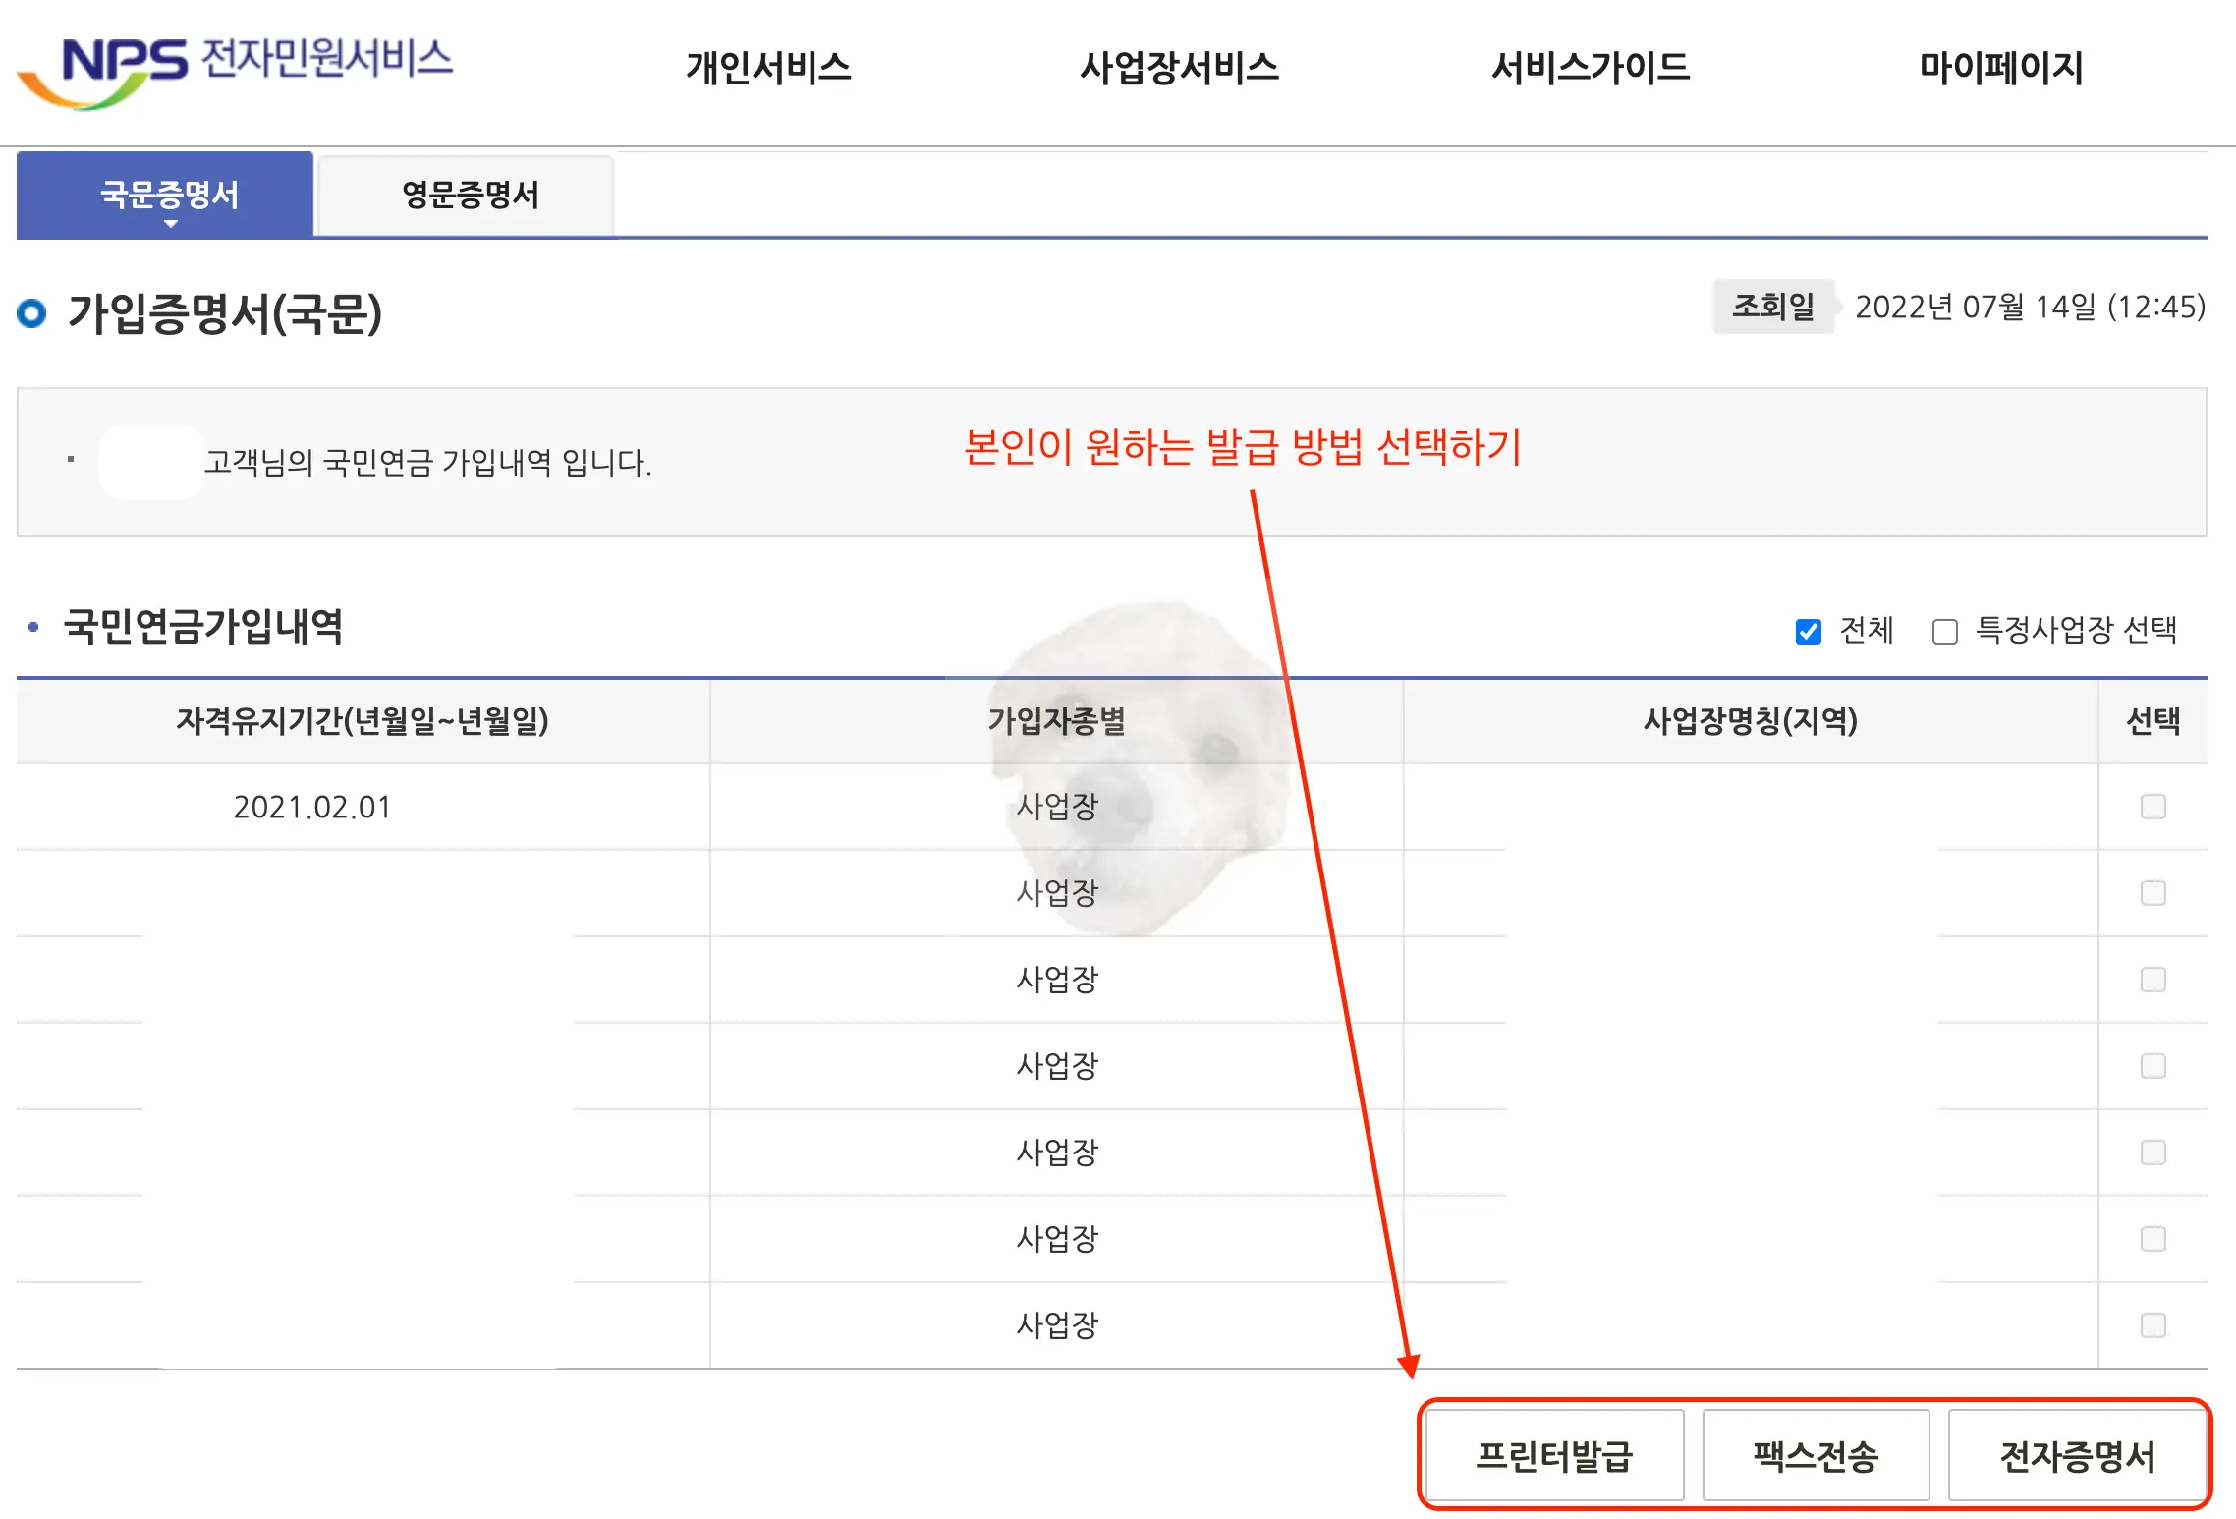
Task: Open the 사업장서비스 menu
Action: point(1179,68)
